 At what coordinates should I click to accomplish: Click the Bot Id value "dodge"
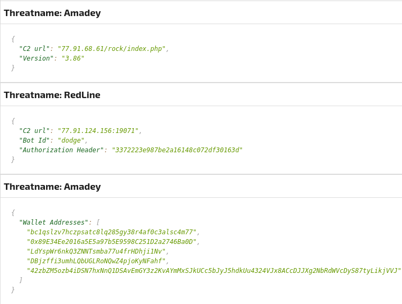71,140
